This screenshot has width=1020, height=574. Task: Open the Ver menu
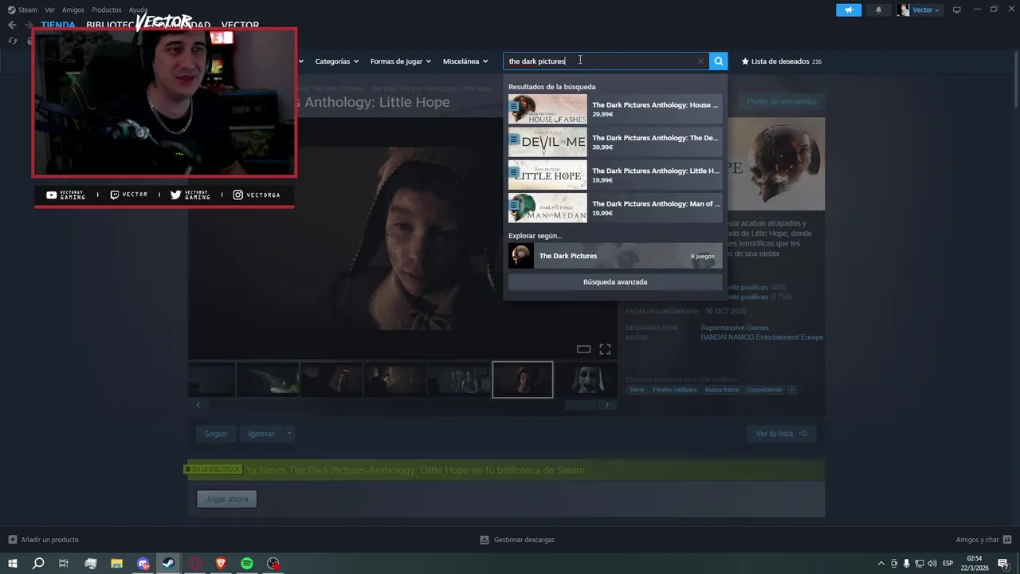[49, 10]
